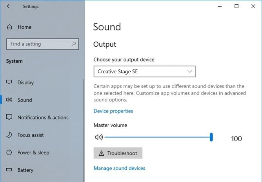Click the Power & sleep icon
262x182 pixels.
coord(9,153)
